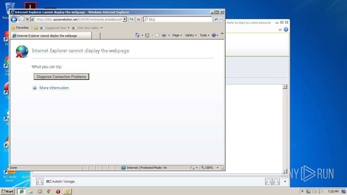Click the Done status bar text
Screen dimensions: 347x195
[14, 168]
